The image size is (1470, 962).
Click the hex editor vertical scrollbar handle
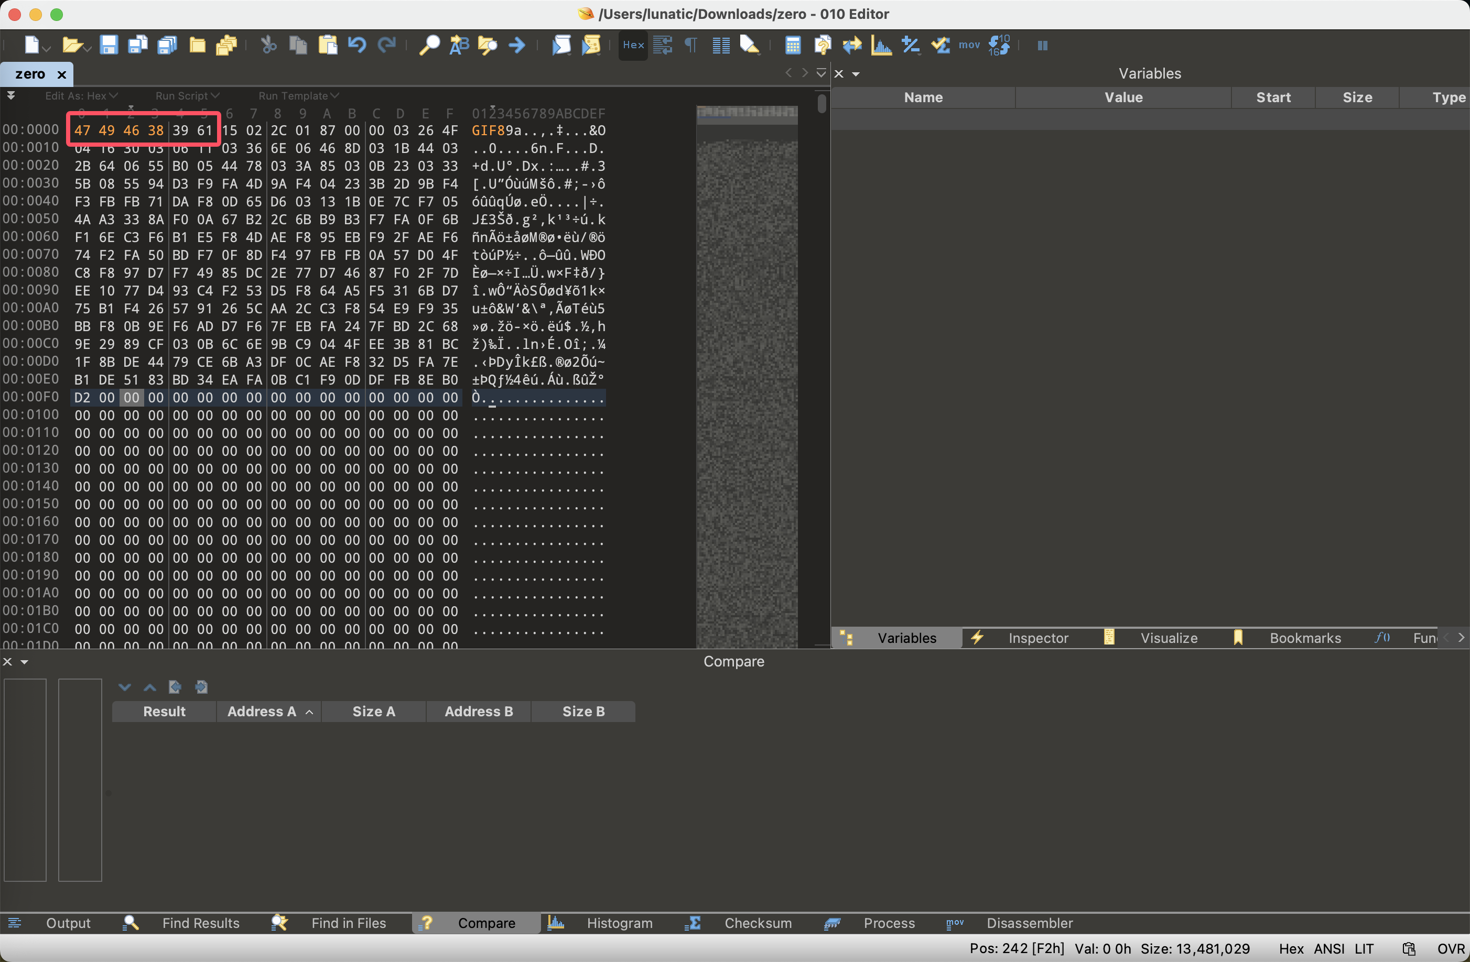coord(821,103)
